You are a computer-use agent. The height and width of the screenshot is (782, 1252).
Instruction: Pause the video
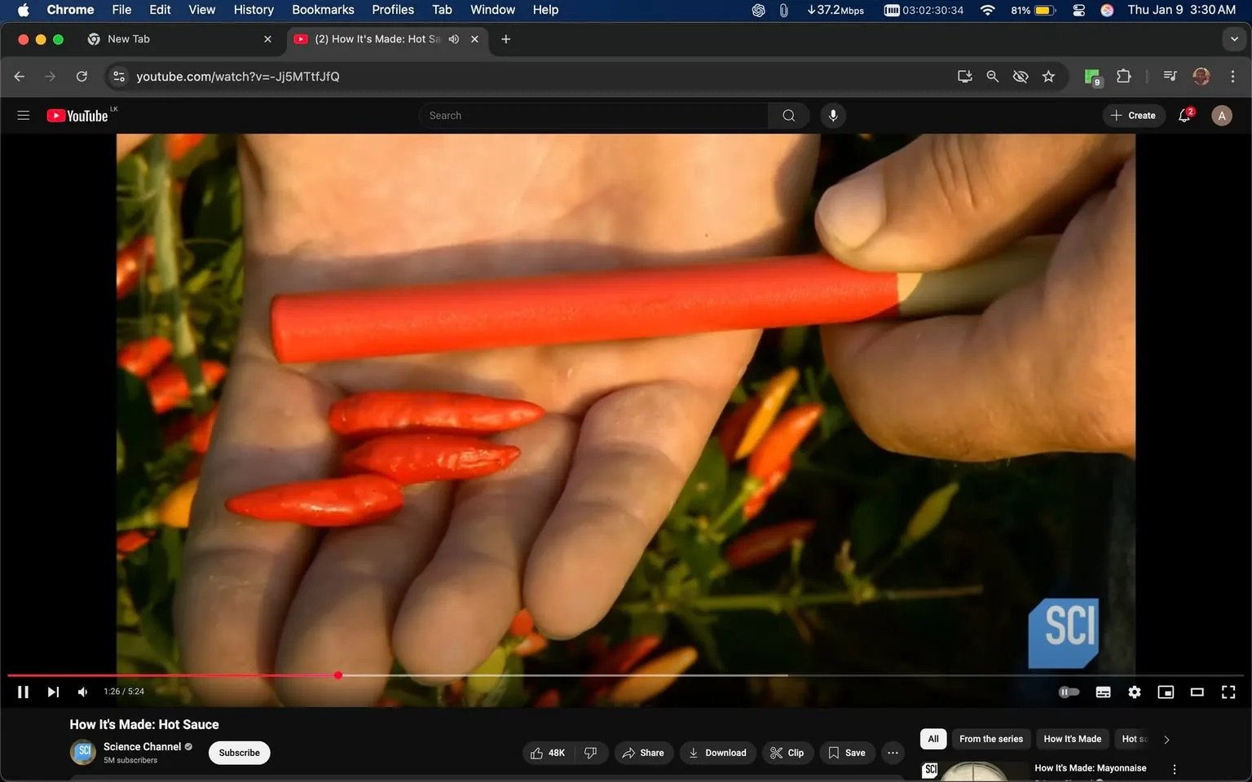22,692
